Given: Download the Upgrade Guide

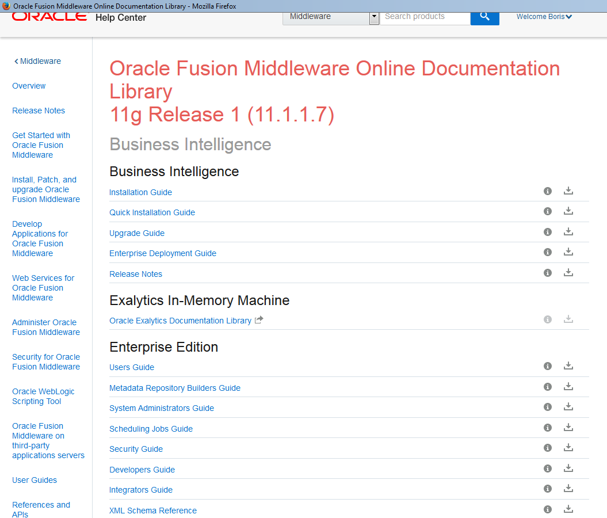Looking at the screenshot, I should (x=568, y=231).
